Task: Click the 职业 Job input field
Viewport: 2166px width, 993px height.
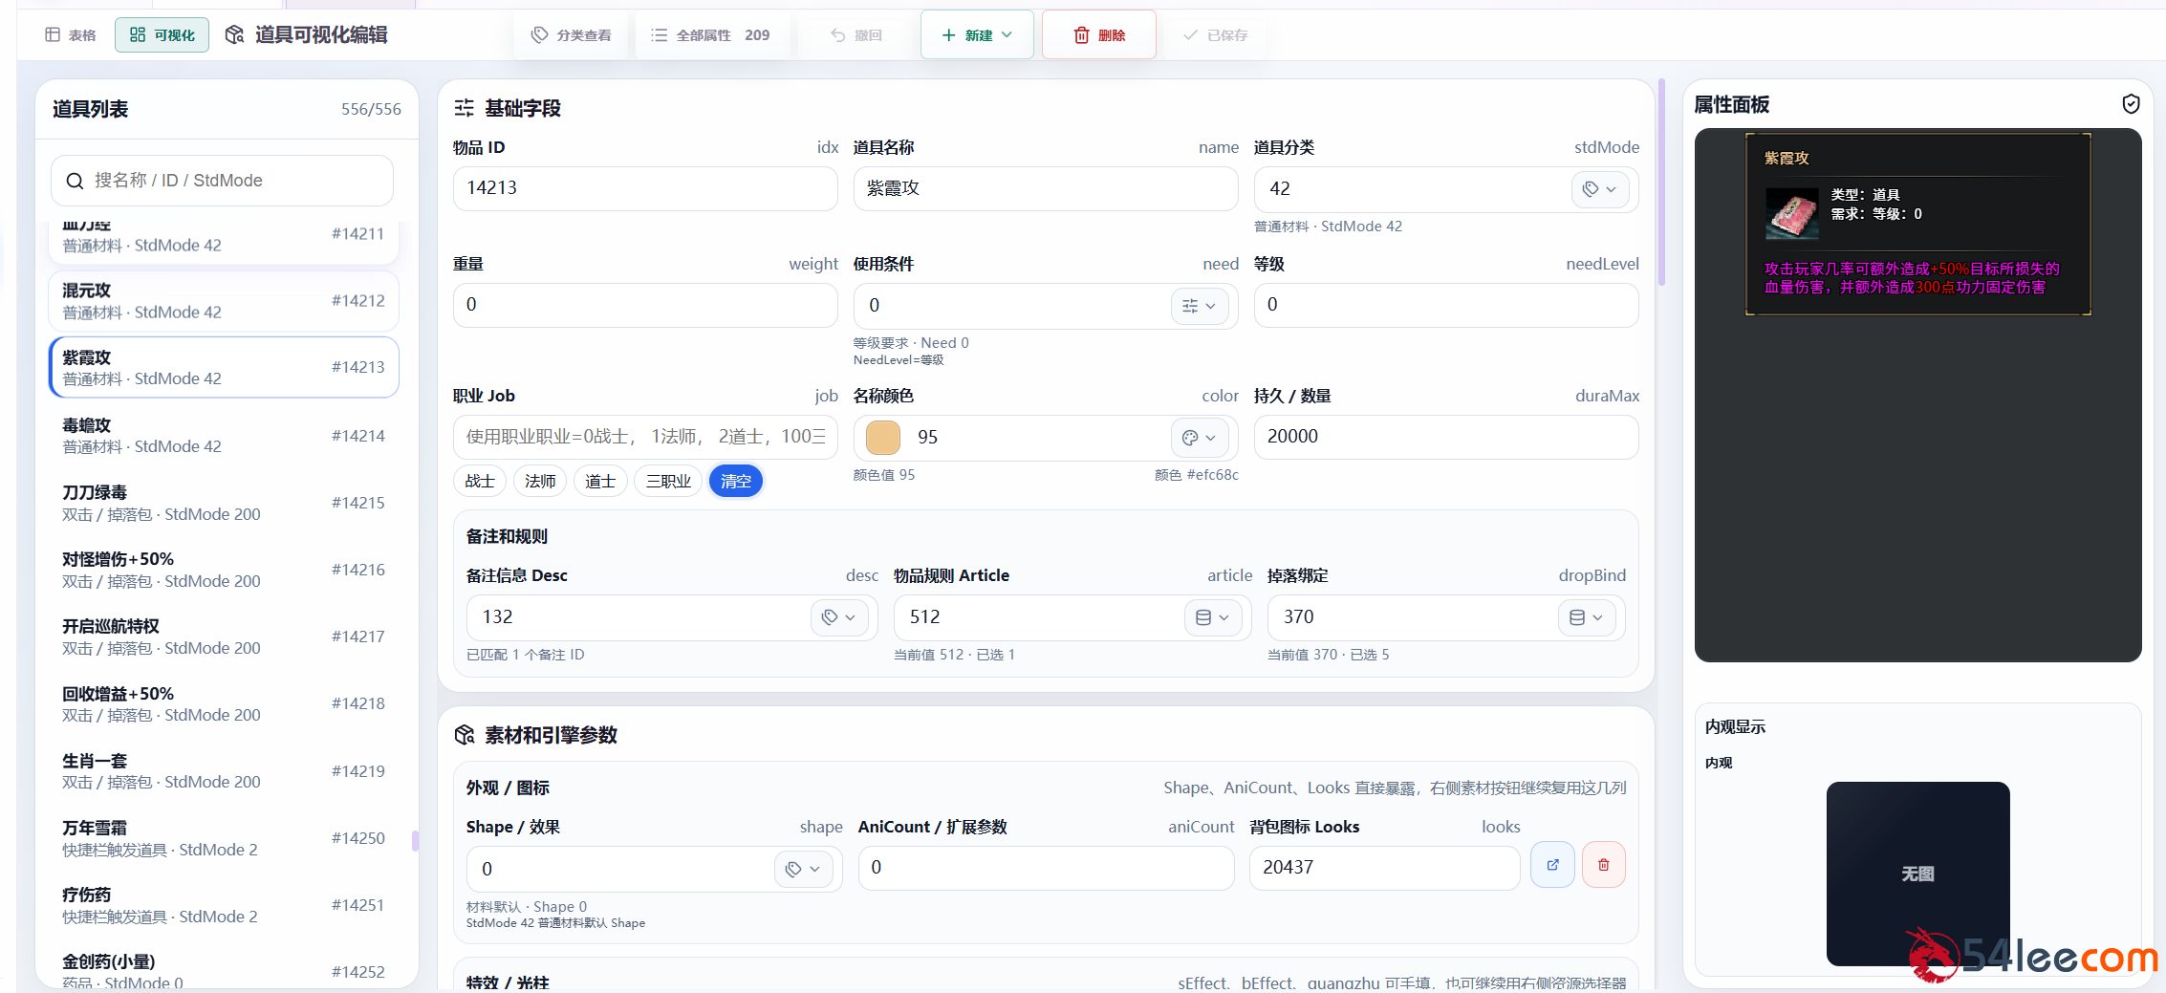Action: (645, 437)
